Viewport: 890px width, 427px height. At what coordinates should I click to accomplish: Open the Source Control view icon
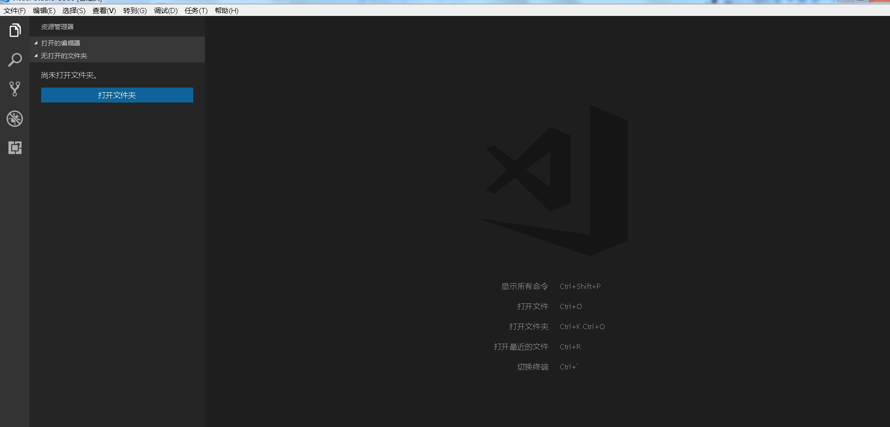tap(15, 89)
